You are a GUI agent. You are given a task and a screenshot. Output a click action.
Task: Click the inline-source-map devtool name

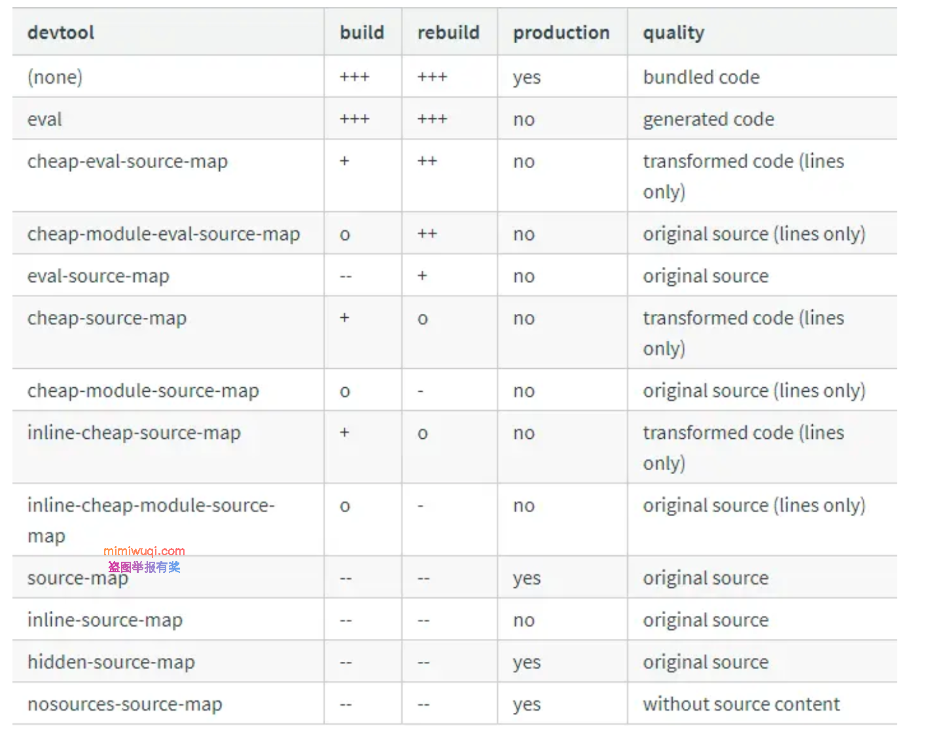point(105,620)
